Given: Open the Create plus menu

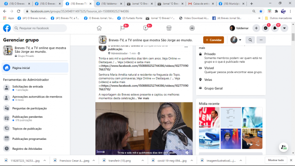Looking at the screenshot, I should 256,28.
